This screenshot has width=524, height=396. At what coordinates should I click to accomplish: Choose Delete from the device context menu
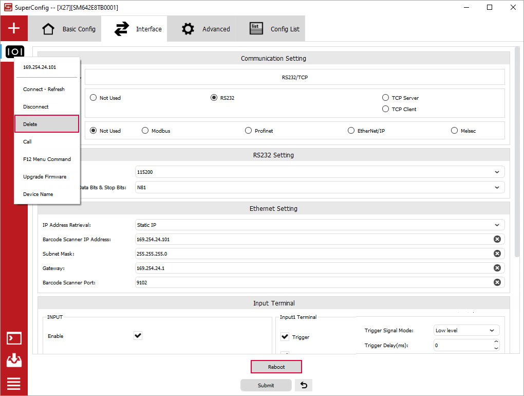tap(47, 124)
